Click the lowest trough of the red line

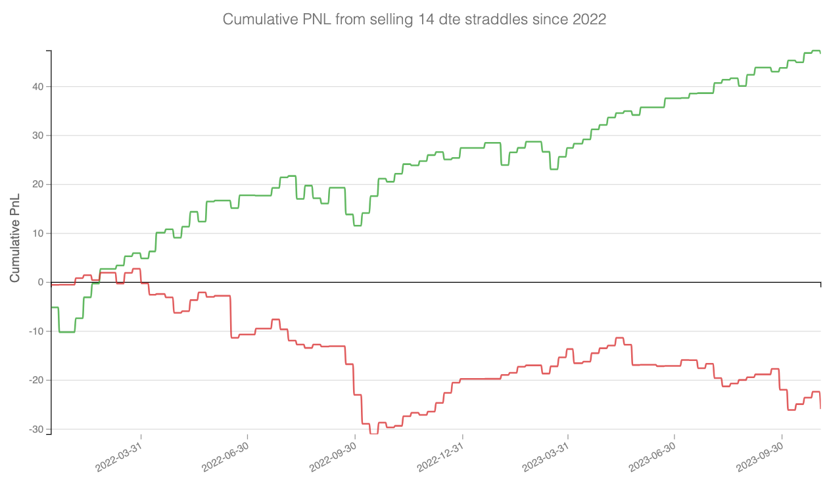373,433
